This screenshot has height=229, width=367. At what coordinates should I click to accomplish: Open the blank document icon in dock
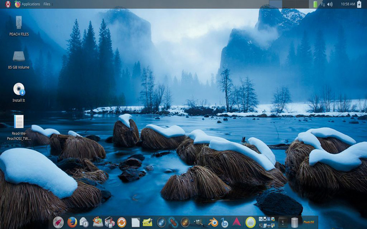click(x=135, y=222)
